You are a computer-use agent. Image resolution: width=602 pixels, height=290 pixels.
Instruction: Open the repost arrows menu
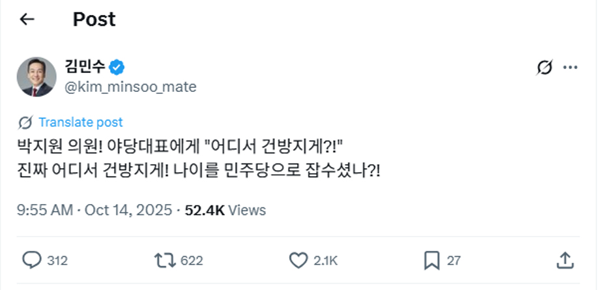pyautogui.click(x=164, y=261)
